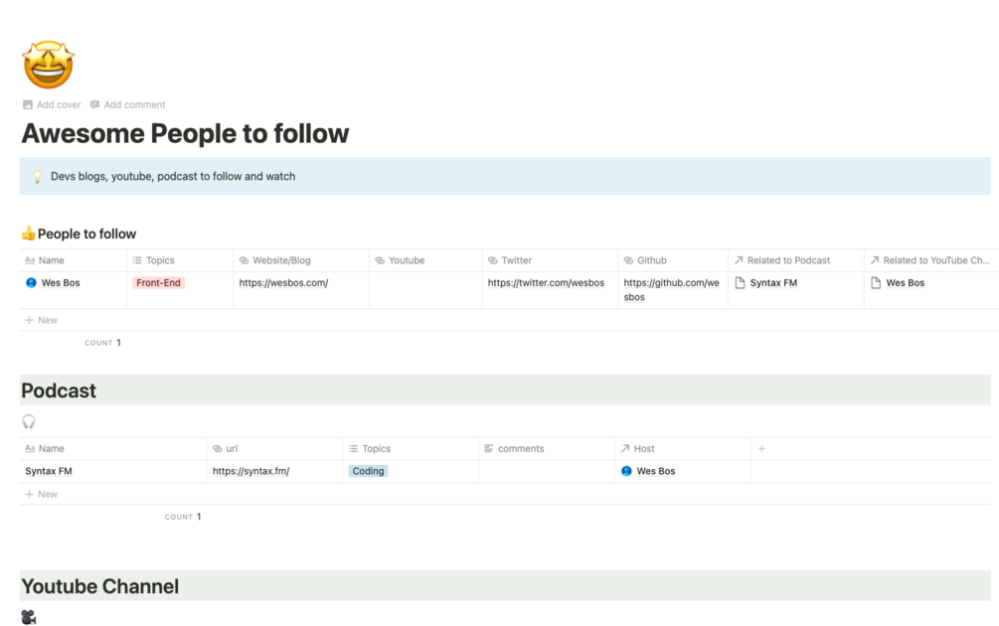Click the movie camera icon under Youtube Channel

click(x=29, y=617)
